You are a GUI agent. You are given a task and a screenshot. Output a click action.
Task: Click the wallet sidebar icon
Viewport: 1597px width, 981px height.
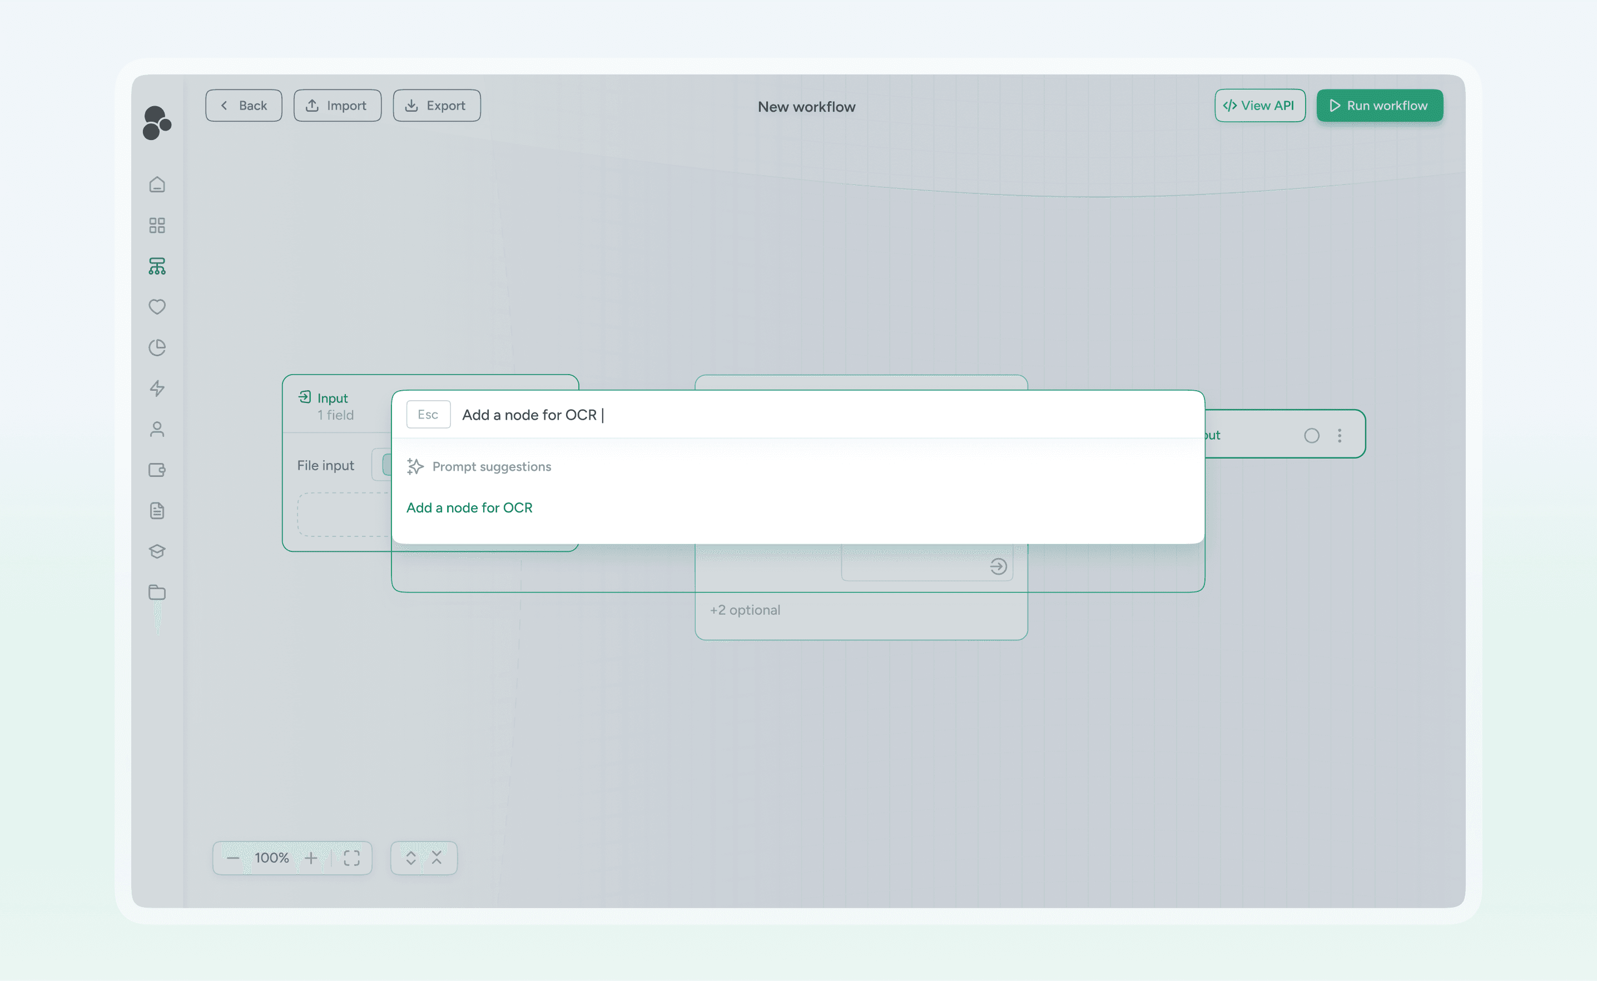click(x=157, y=470)
